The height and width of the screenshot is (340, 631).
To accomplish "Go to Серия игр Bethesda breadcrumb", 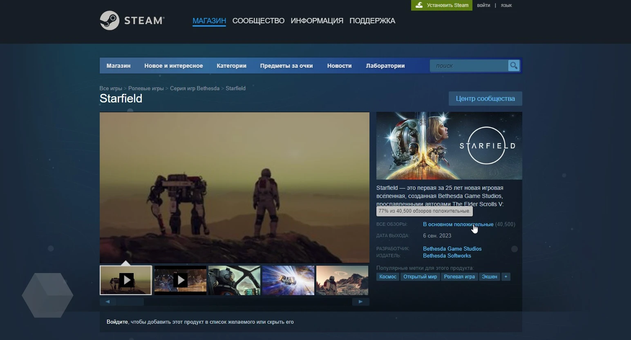I will pos(195,88).
